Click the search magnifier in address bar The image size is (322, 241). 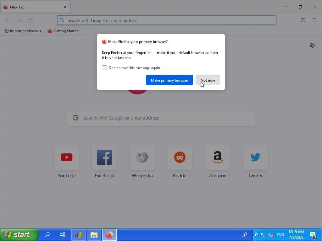62,20
